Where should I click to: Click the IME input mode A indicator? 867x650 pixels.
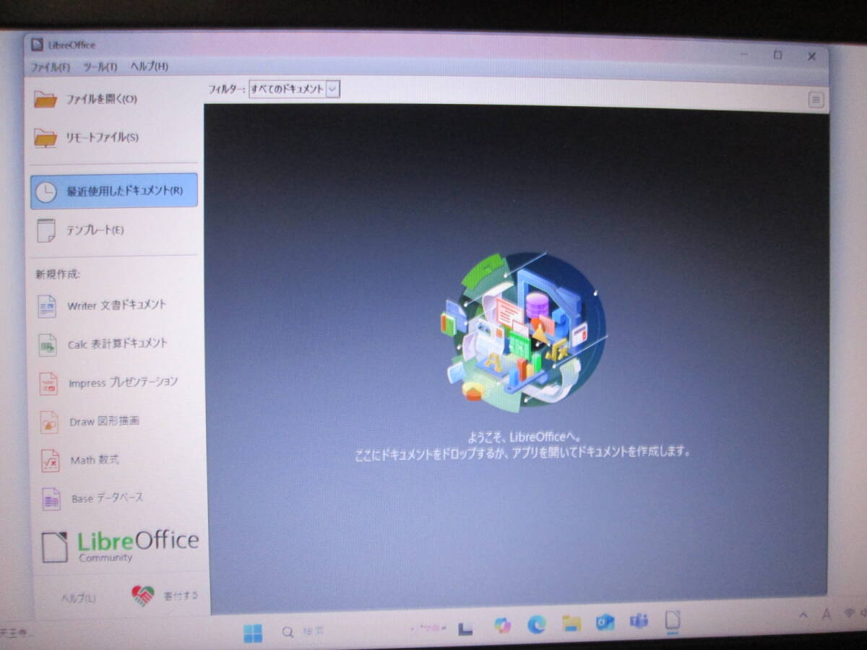pyautogui.click(x=827, y=615)
